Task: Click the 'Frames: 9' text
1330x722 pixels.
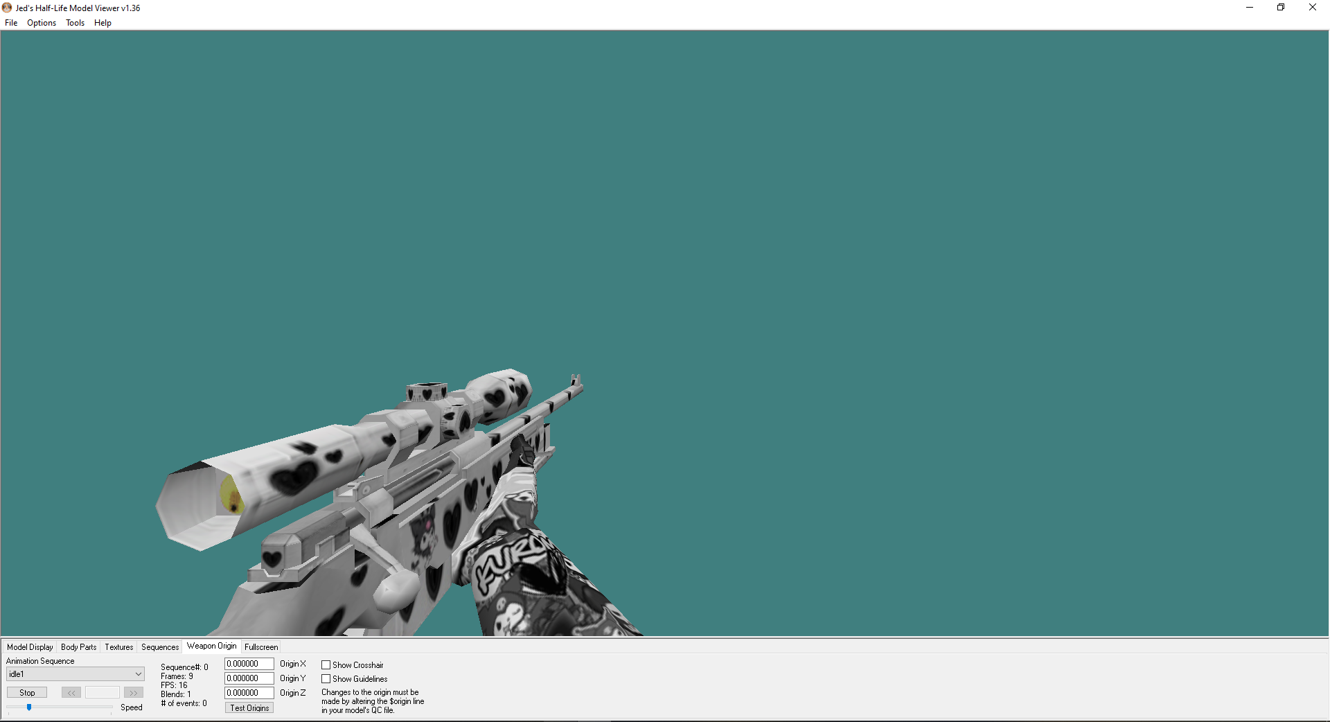Action: [x=177, y=676]
